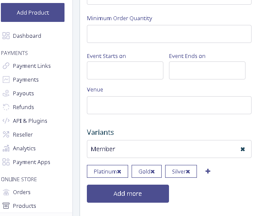The image size is (258, 216).
Task: Focus the Minimum Order Quantity field
Action: pos(169,34)
